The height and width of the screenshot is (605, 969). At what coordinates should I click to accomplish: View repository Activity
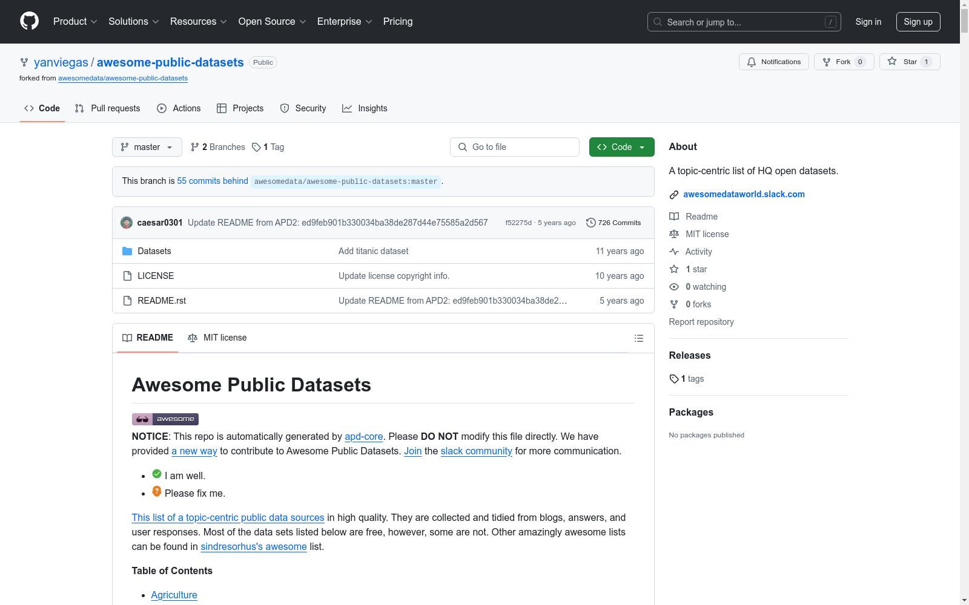[x=698, y=252]
